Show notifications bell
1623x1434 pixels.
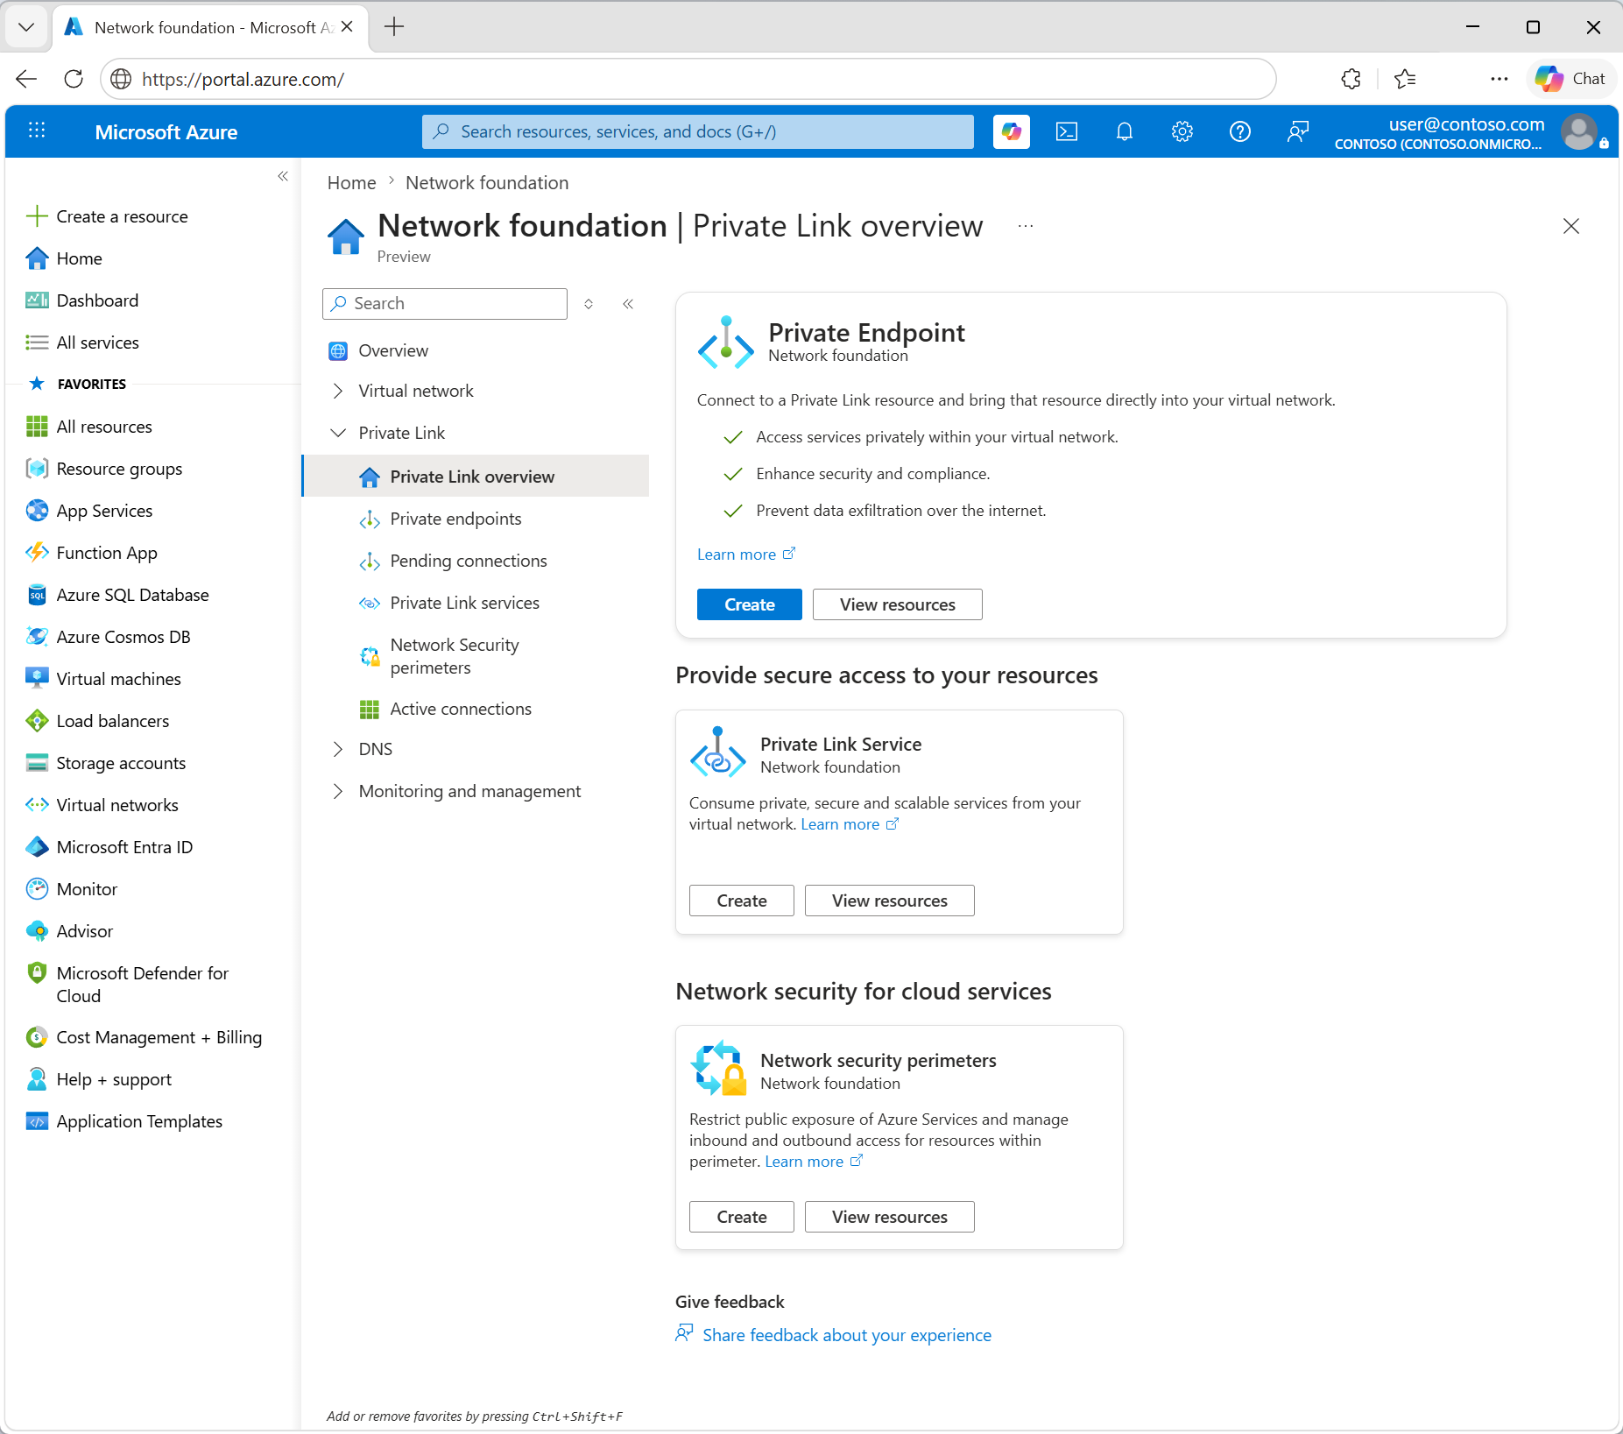[x=1125, y=131]
